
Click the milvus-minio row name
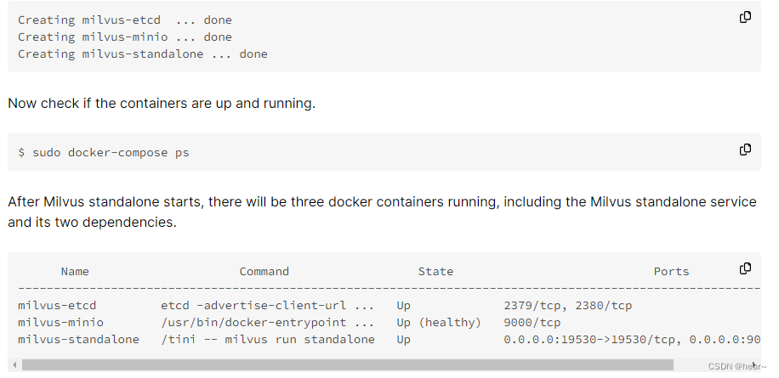click(x=60, y=323)
